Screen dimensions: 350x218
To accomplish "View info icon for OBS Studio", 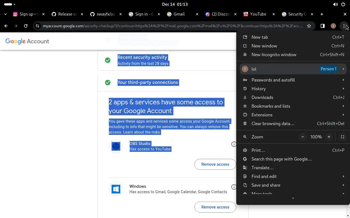I will [234, 144].
